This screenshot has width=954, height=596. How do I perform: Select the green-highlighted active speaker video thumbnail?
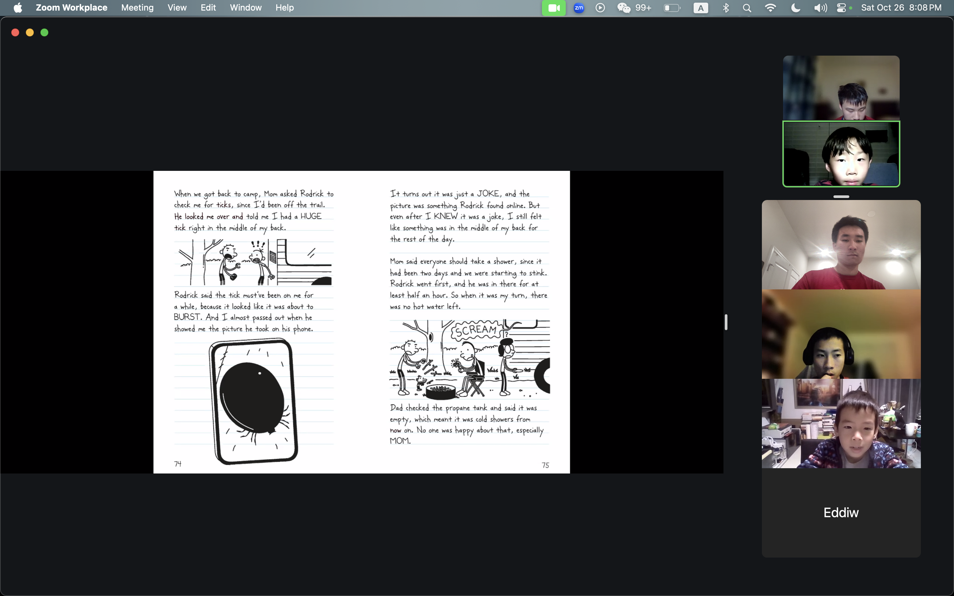click(x=841, y=154)
